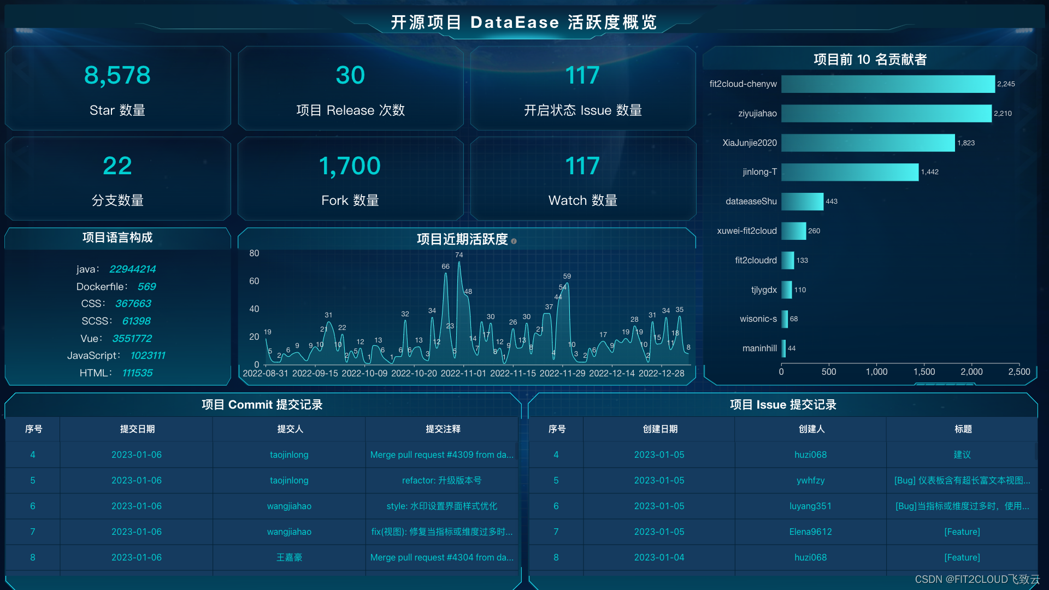
Task: Select the XiaJunjie2020 contributor bar
Action: click(x=868, y=143)
